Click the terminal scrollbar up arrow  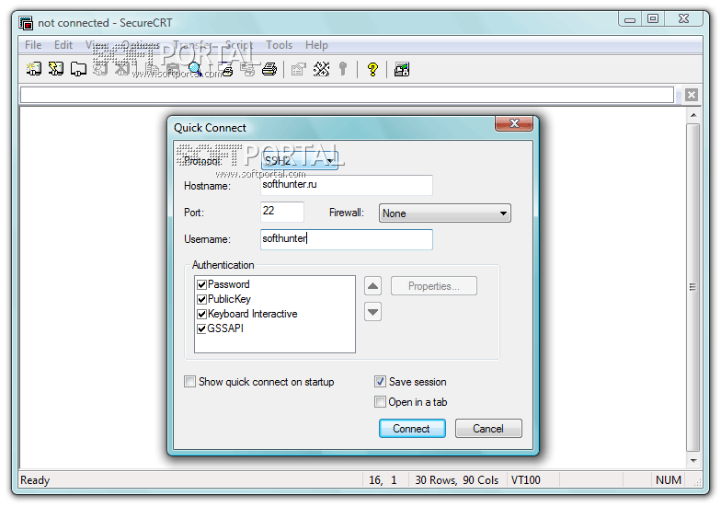point(693,114)
